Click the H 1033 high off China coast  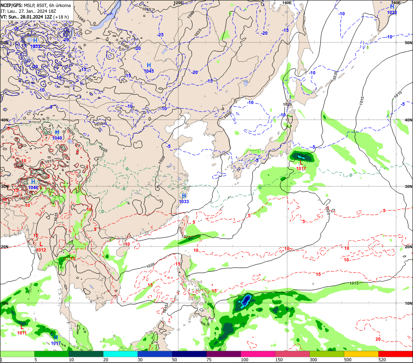(184, 199)
